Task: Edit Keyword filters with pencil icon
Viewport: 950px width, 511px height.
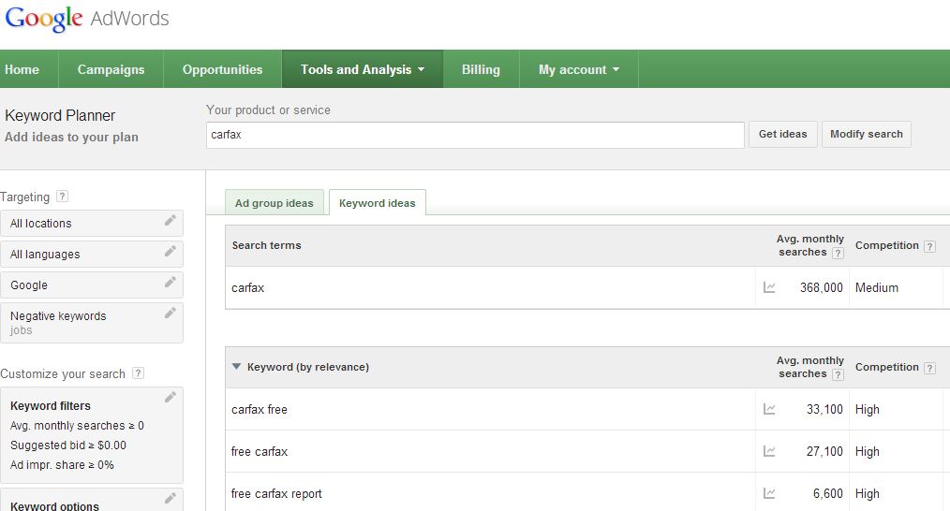Action: [171, 397]
